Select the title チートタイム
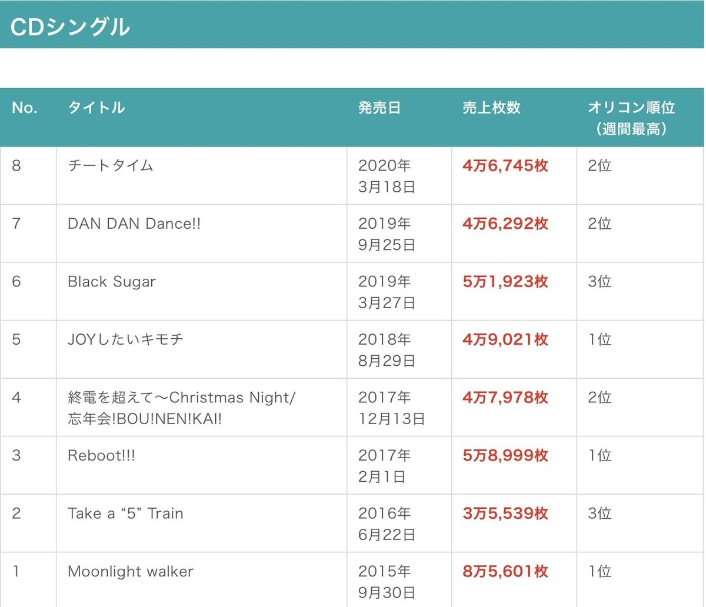Image resolution: width=706 pixels, height=607 pixels. point(111,166)
